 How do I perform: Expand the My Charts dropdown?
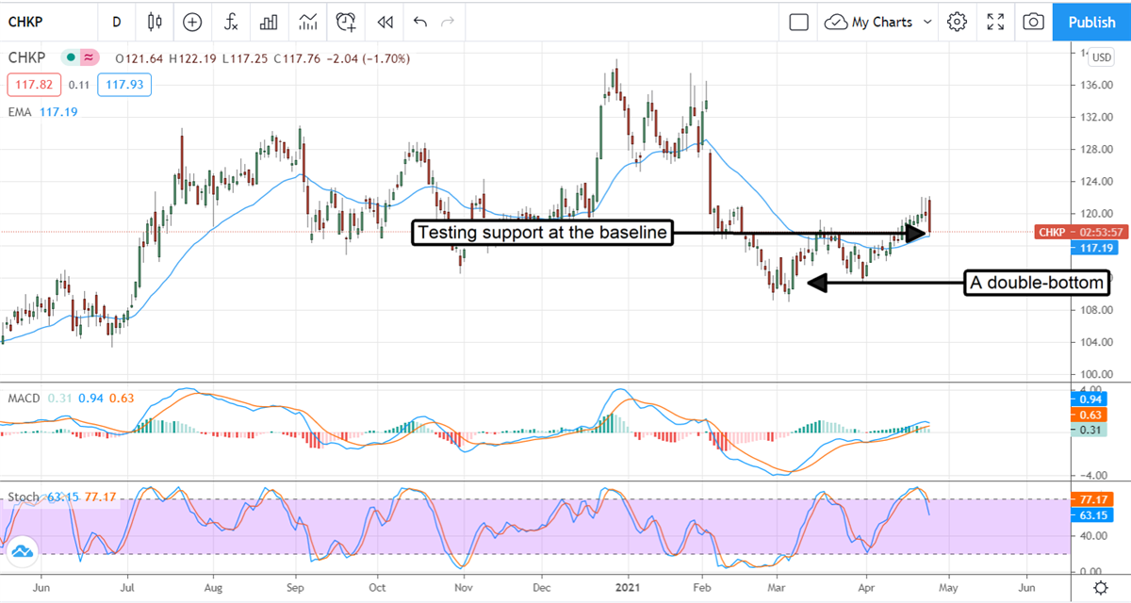879,22
